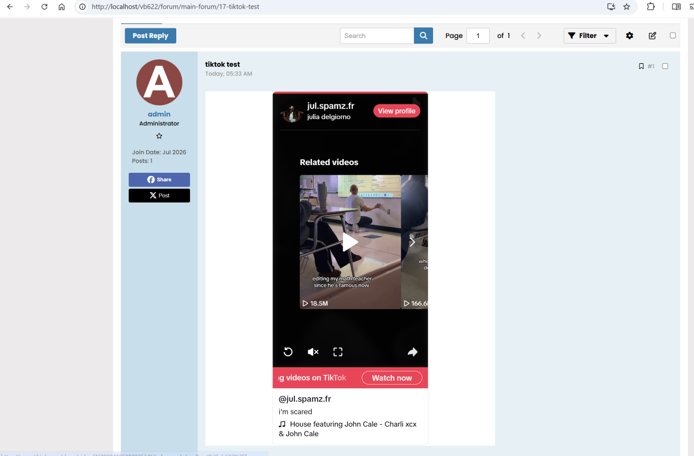Screen dimensions: 694x456
Task: Reload the page with refresh icon
Action: (x=45, y=7)
